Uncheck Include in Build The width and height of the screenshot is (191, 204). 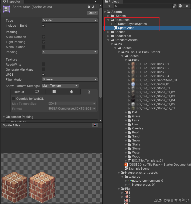44,25
